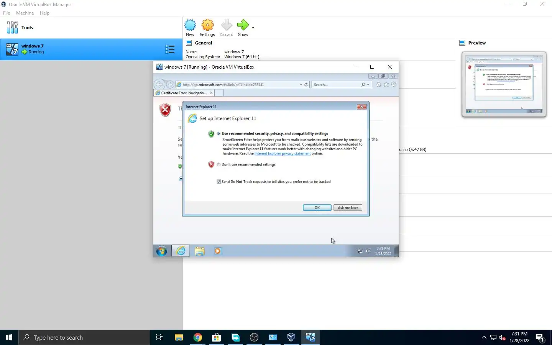Toggle Send Do Not Track requests checkbox
The image size is (552, 345).
pos(219,182)
